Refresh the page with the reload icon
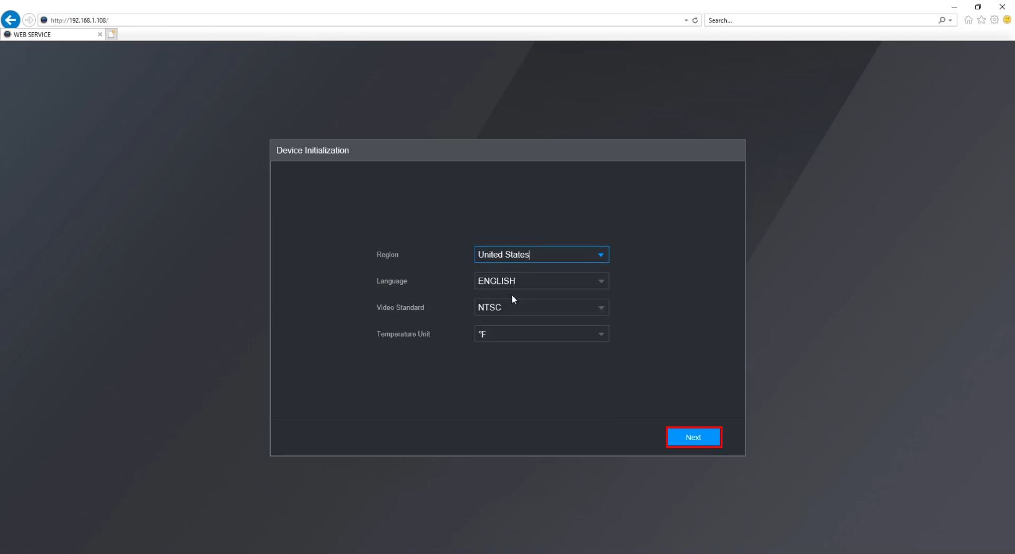The image size is (1015, 554). (695, 20)
